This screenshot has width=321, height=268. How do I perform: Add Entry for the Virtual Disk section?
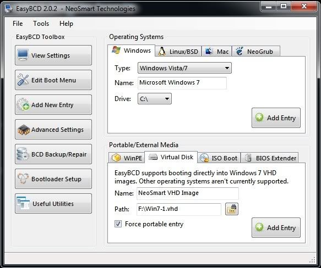click(276, 227)
